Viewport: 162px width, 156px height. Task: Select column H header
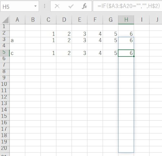[126, 20]
